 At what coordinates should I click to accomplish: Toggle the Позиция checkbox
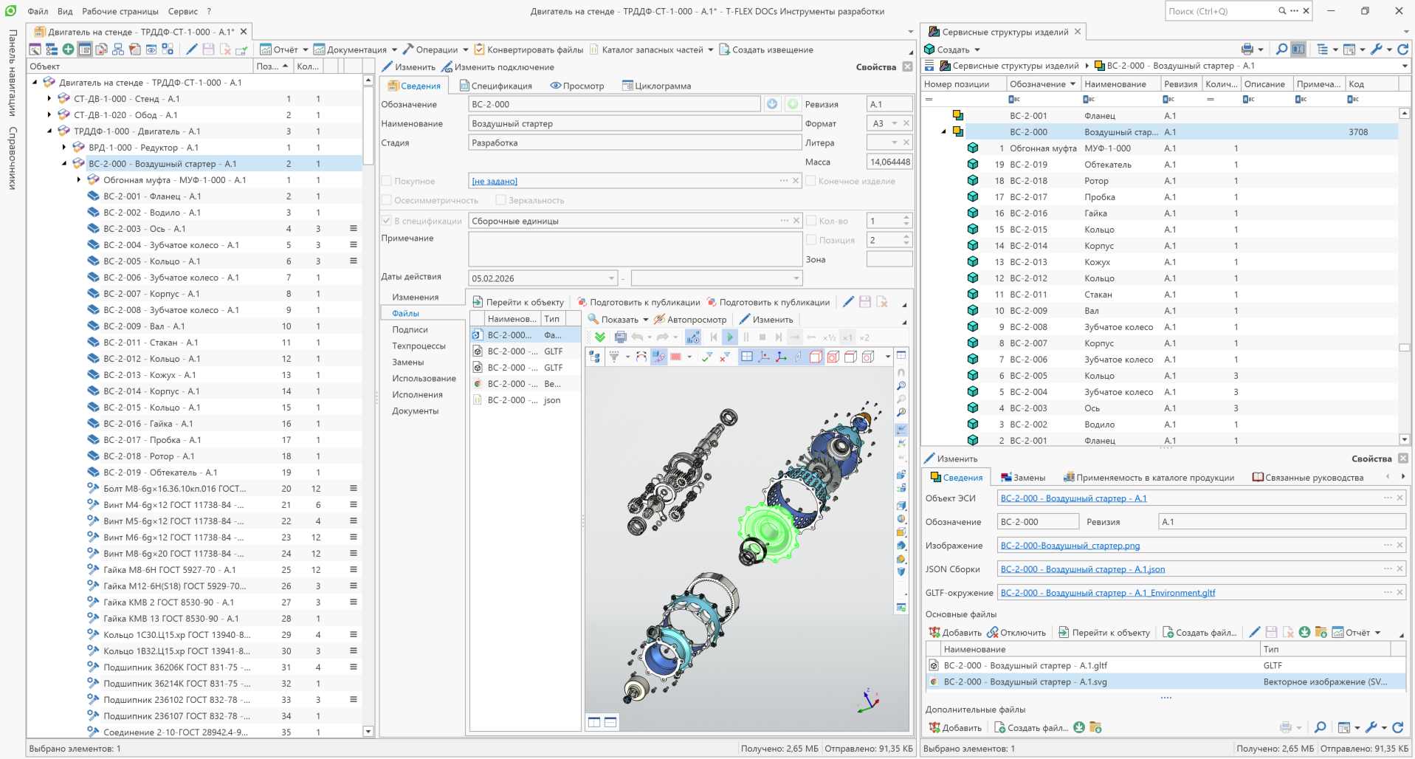[810, 240]
